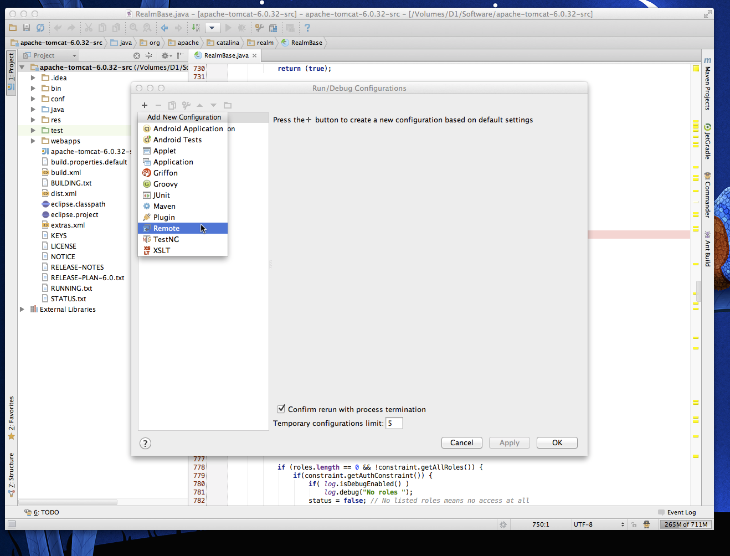This screenshot has height=556, width=730.
Task: Click Make Project build icon
Action: click(196, 28)
